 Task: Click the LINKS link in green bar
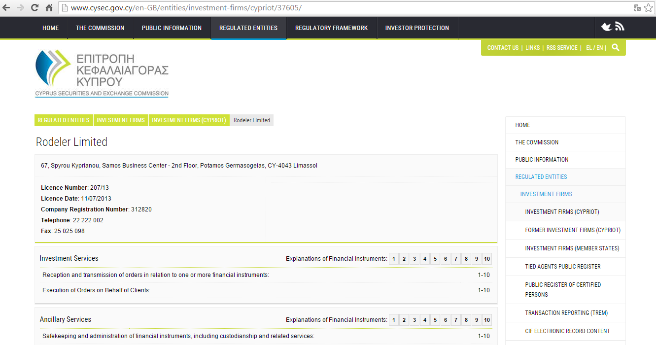coord(532,48)
